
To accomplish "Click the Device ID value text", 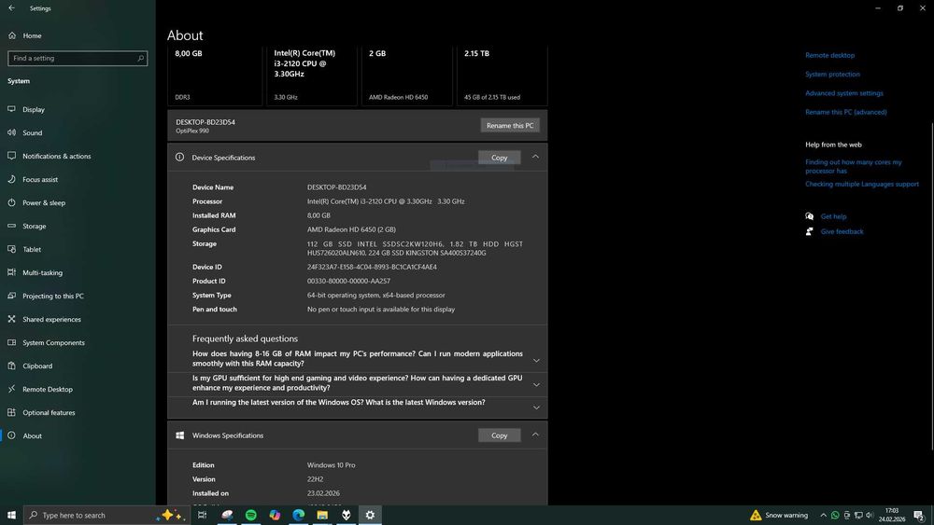I will click(x=372, y=267).
